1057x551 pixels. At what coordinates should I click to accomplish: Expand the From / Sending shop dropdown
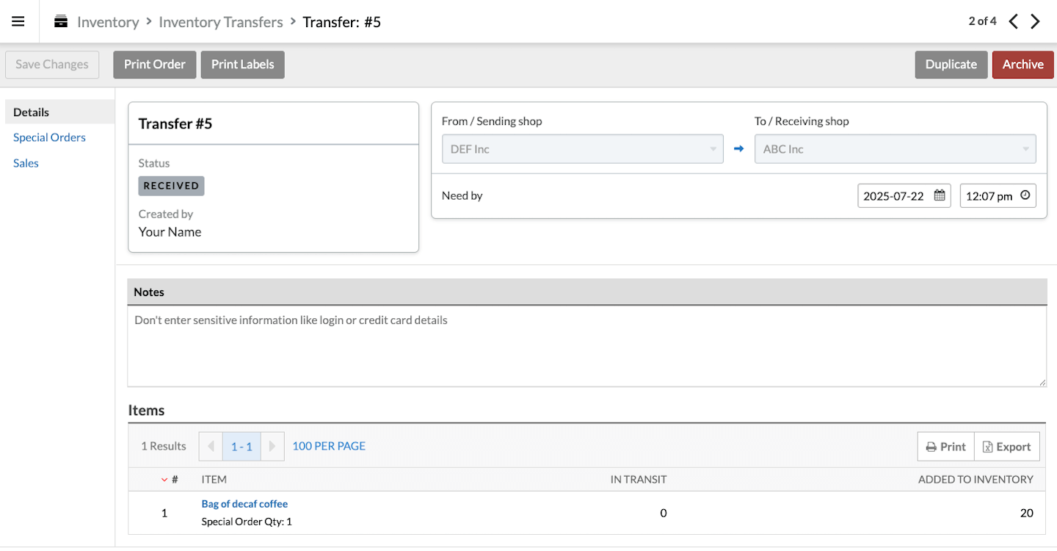(582, 149)
